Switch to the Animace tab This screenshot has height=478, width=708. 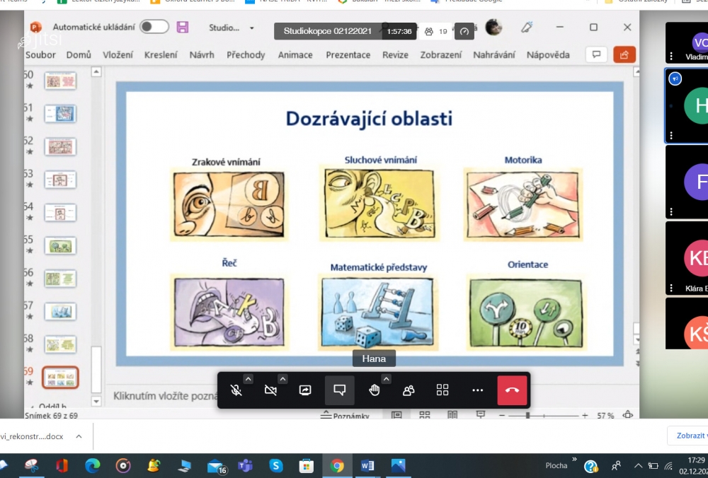pyautogui.click(x=295, y=55)
